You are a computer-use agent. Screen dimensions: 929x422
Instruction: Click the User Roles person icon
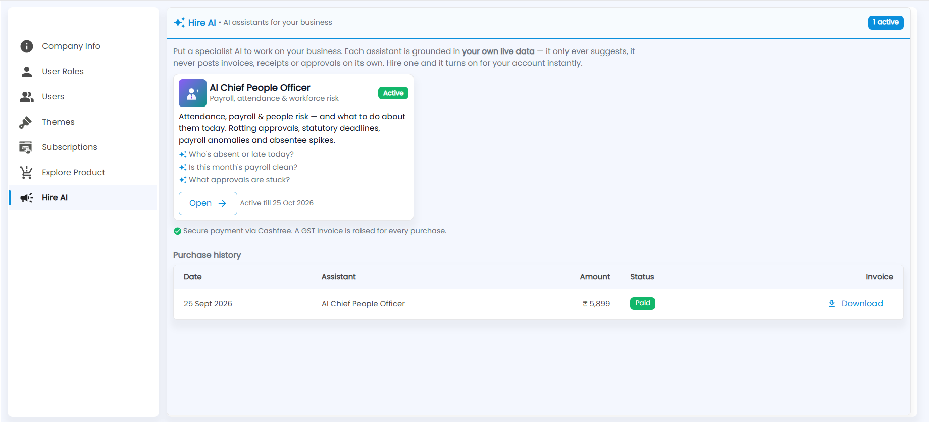[26, 72]
